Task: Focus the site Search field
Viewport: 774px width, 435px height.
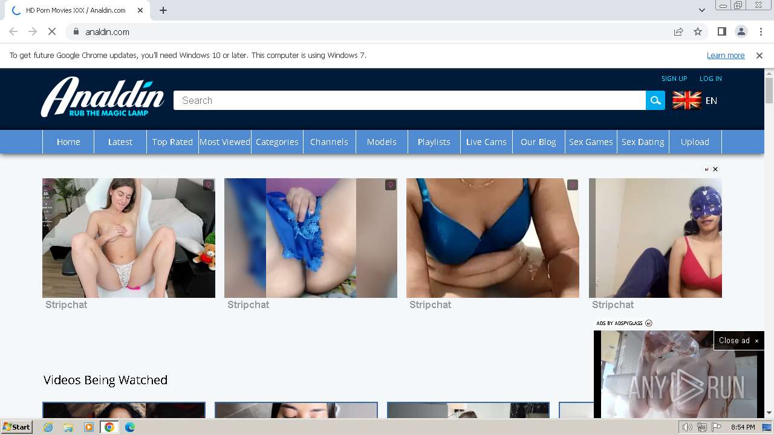Action: 409,100
